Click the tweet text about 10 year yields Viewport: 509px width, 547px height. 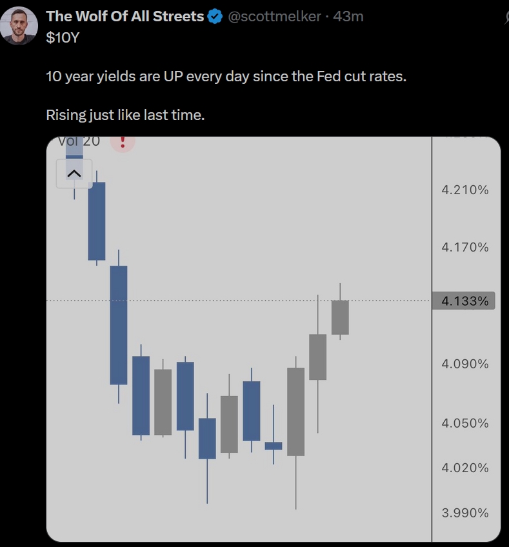[x=226, y=76]
